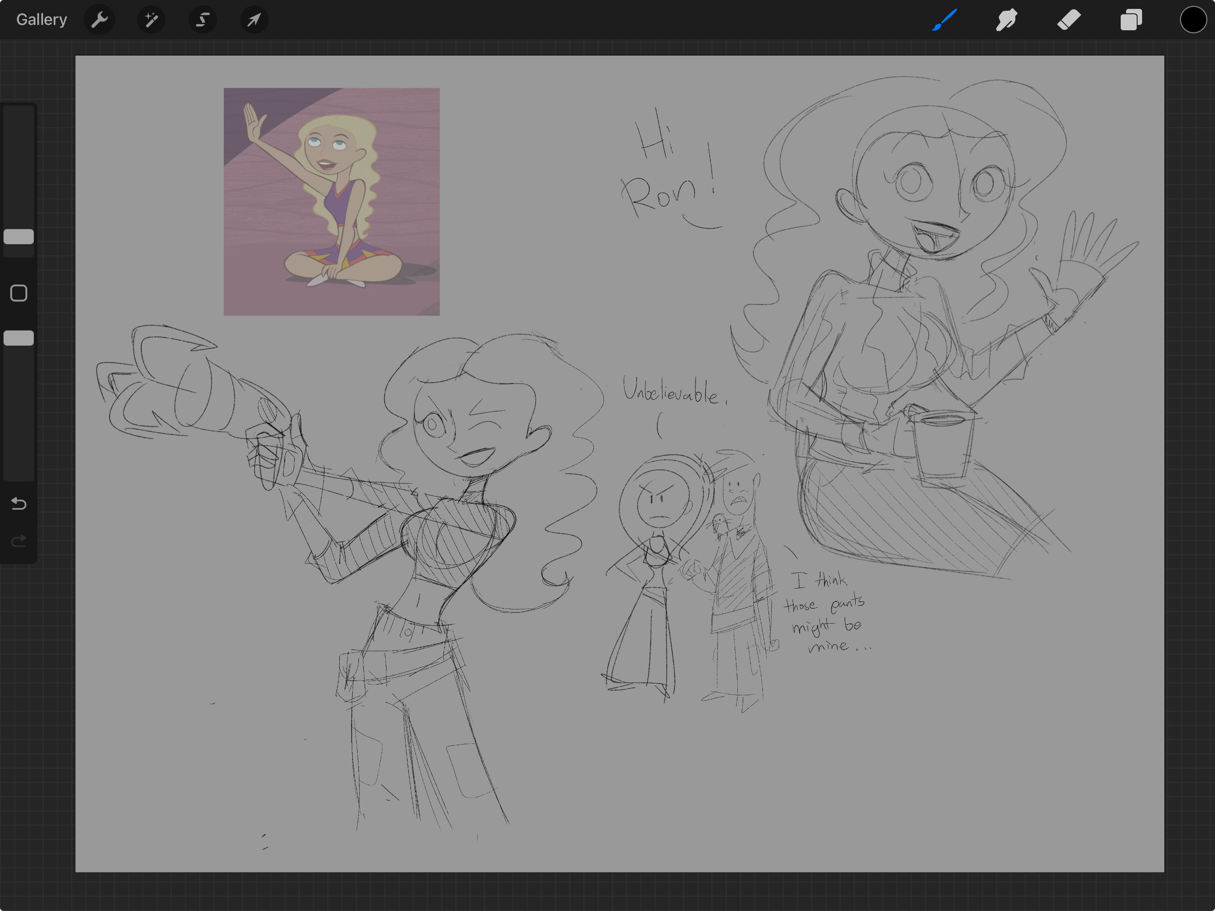This screenshot has width=1215, height=911.
Task: Click the brush size slider handle
Action: tap(19, 237)
